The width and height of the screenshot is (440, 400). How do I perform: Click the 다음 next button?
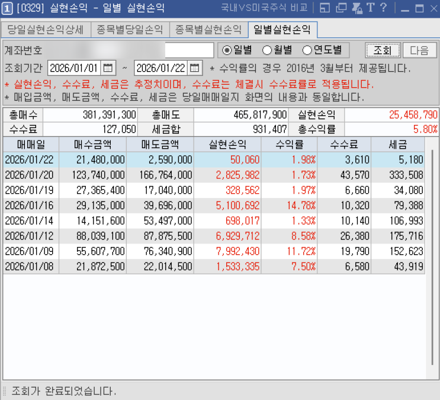pyautogui.click(x=420, y=50)
